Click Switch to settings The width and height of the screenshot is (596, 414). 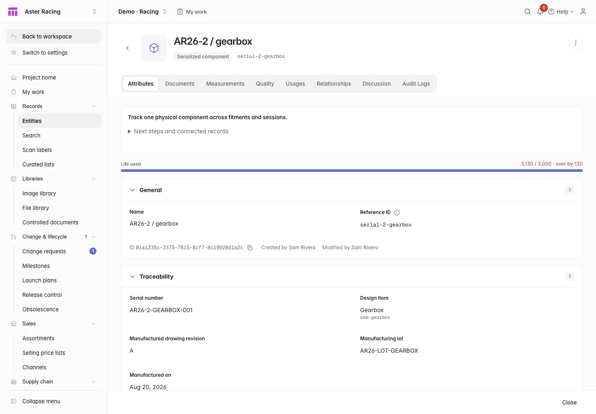[53, 53]
